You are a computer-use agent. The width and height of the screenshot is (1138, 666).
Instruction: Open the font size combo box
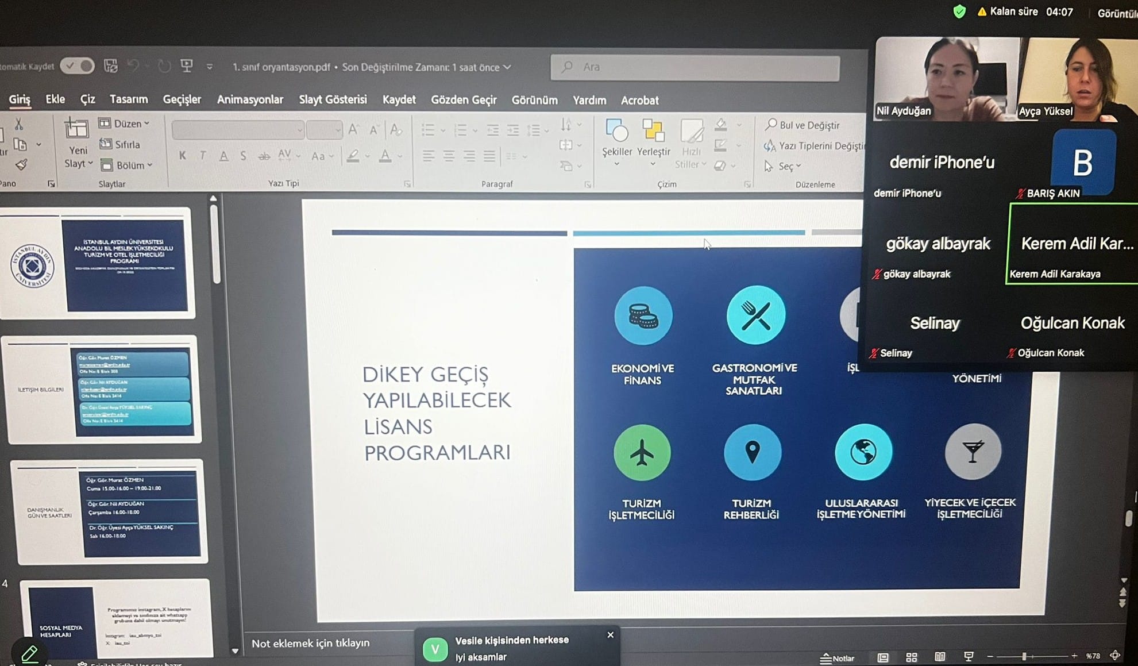(324, 130)
